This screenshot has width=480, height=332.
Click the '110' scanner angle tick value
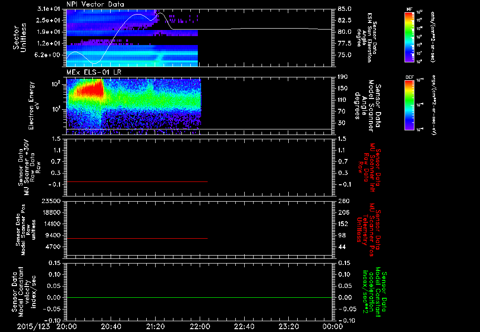click(343, 100)
